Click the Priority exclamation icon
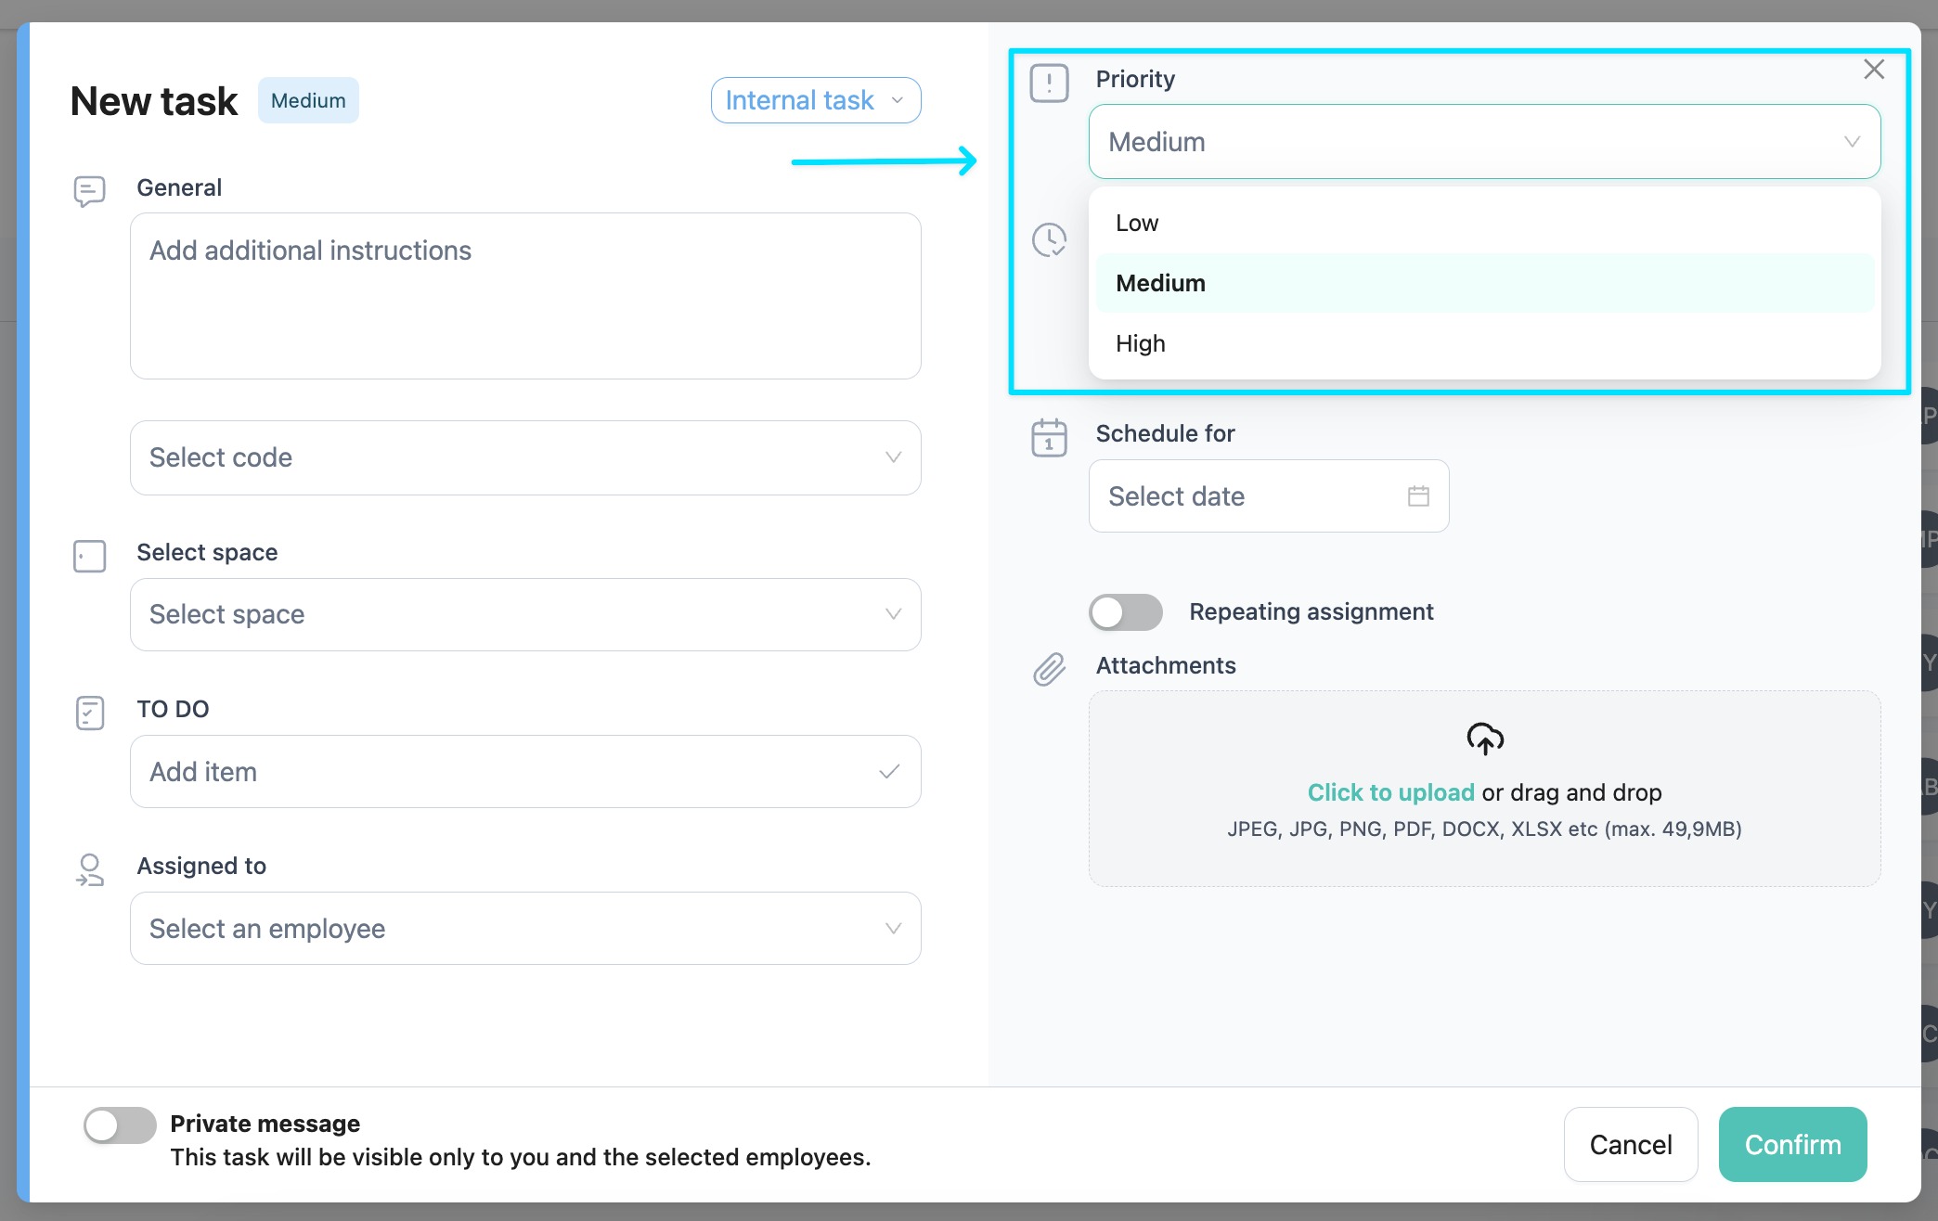The image size is (1938, 1221). click(1049, 83)
